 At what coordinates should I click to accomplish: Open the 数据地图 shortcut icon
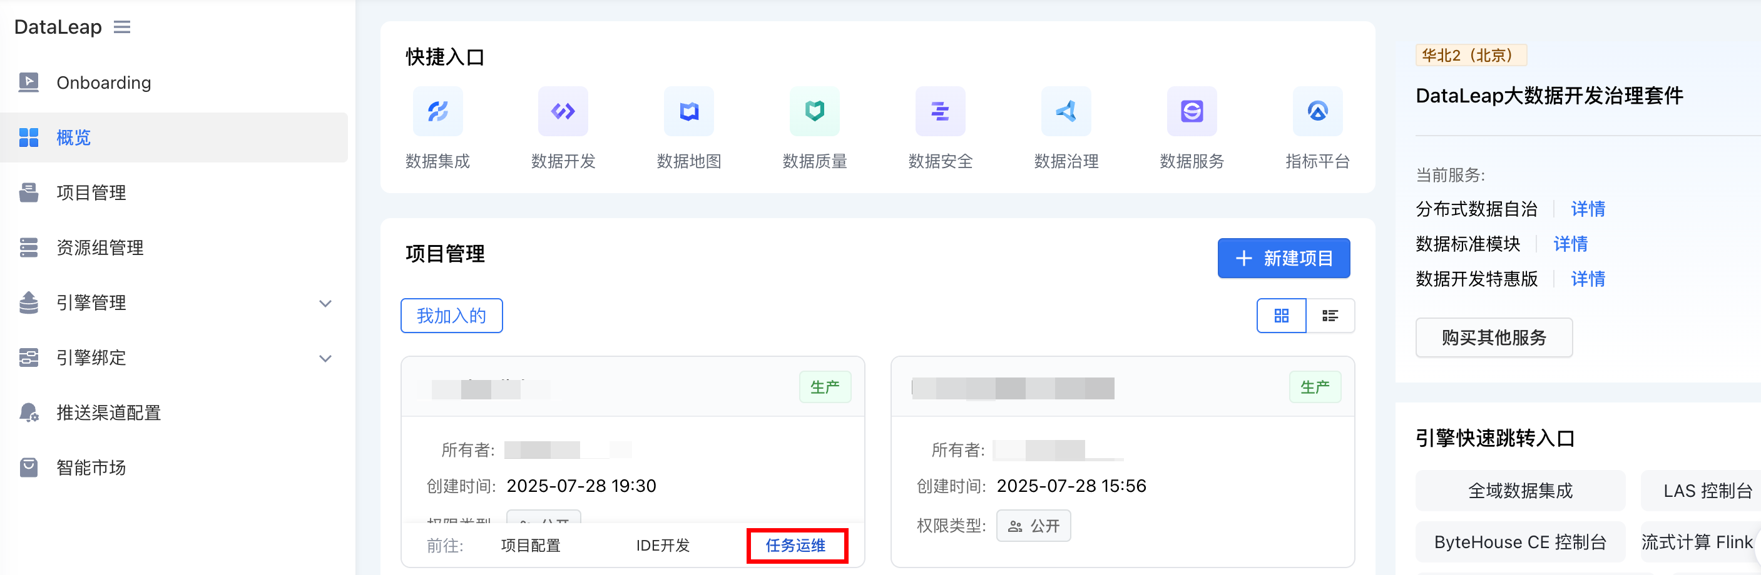click(x=689, y=111)
